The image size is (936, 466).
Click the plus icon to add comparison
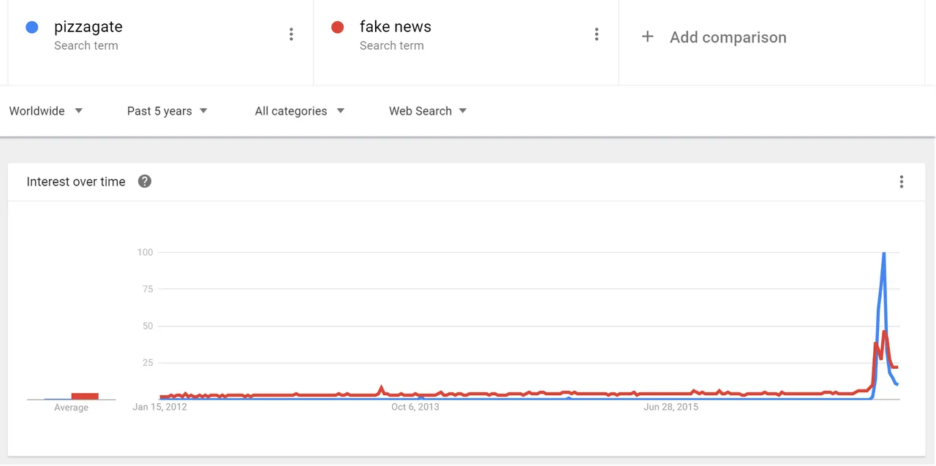point(647,37)
